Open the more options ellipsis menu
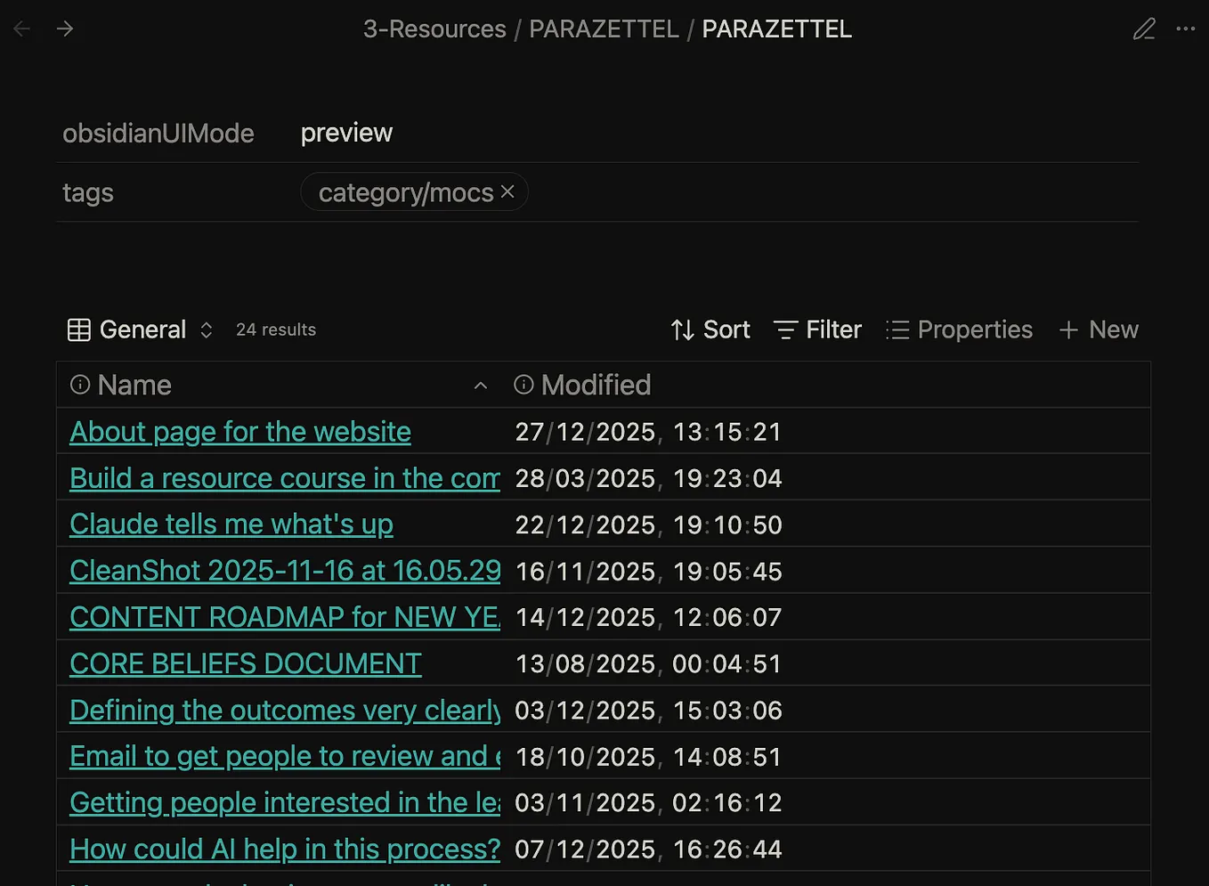Viewport: 1209px width, 886px height. 1186,29
